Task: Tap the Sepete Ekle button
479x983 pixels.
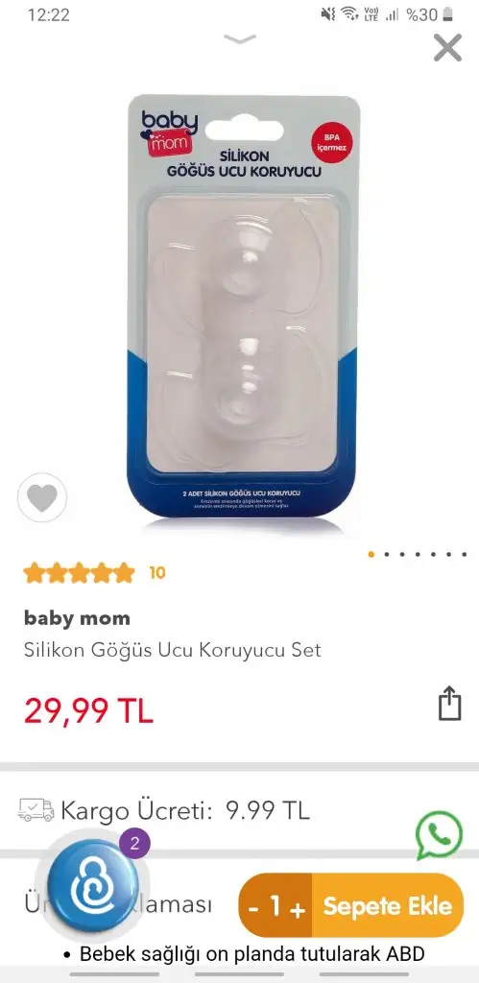Action: tap(388, 905)
